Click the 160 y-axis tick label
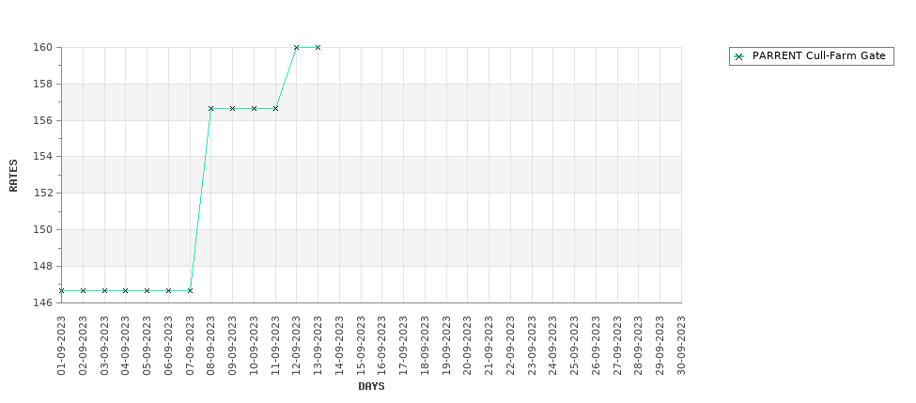916x403 pixels. coord(44,47)
